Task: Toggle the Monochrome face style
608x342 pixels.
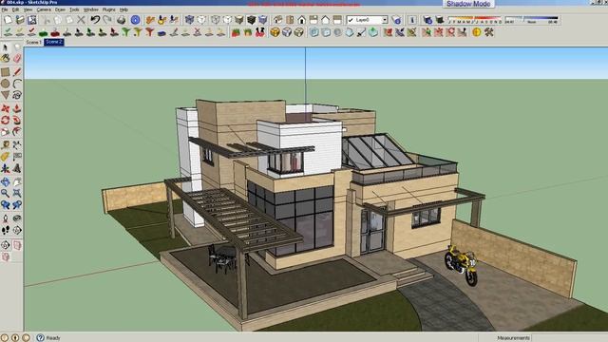Action: 263,19
